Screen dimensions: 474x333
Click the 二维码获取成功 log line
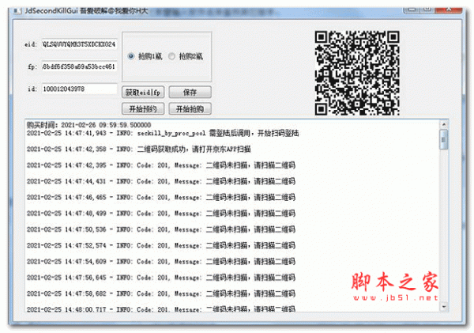139,149
